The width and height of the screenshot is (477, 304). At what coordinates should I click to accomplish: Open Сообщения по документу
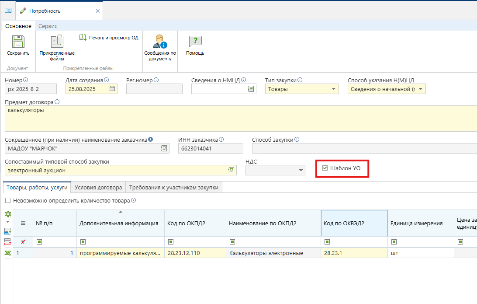[x=160, y=48]
